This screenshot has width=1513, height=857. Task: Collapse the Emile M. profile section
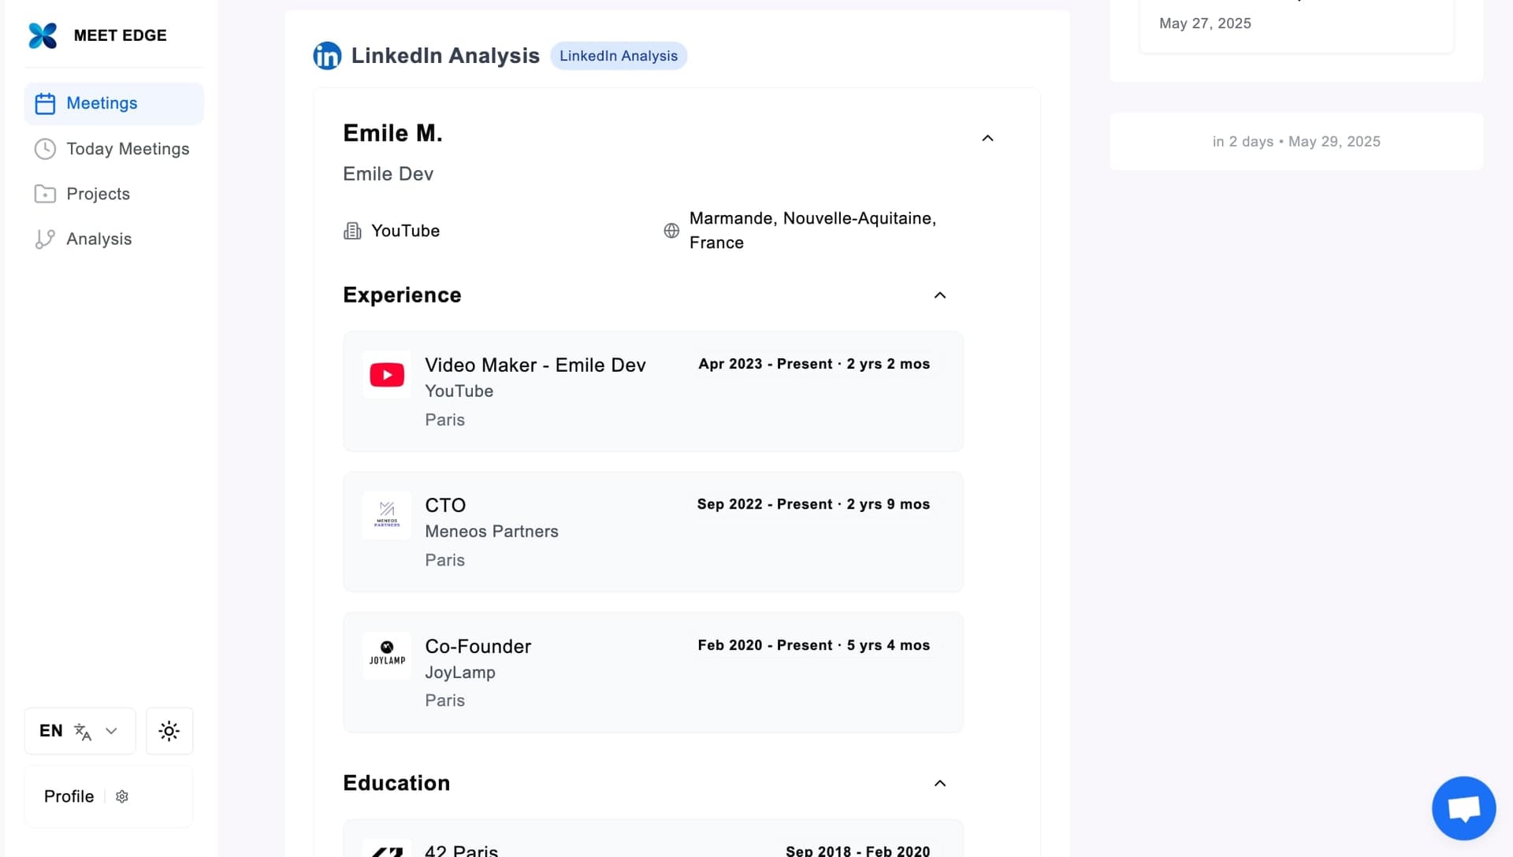[x=987, y=139]
